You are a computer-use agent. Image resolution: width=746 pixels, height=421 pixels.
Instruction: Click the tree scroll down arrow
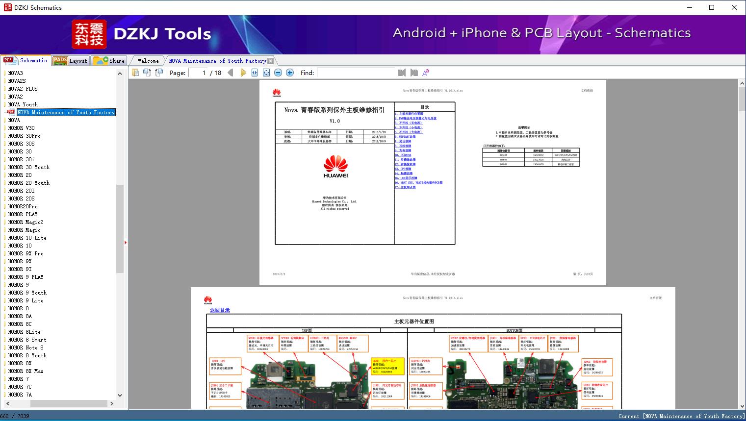pyautogui.click(x=120, y=395)
